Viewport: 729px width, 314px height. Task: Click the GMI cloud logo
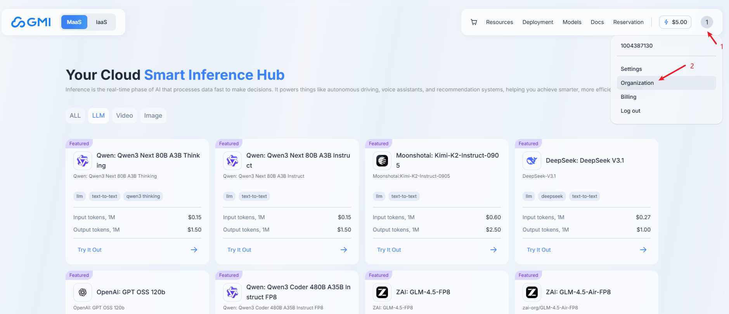pos(31,22)
